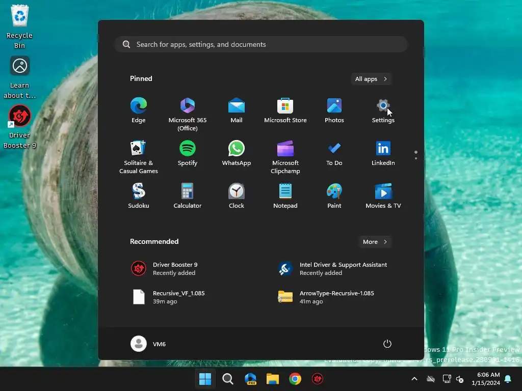Open Solitaire & Casual Games

coord(139,157)
